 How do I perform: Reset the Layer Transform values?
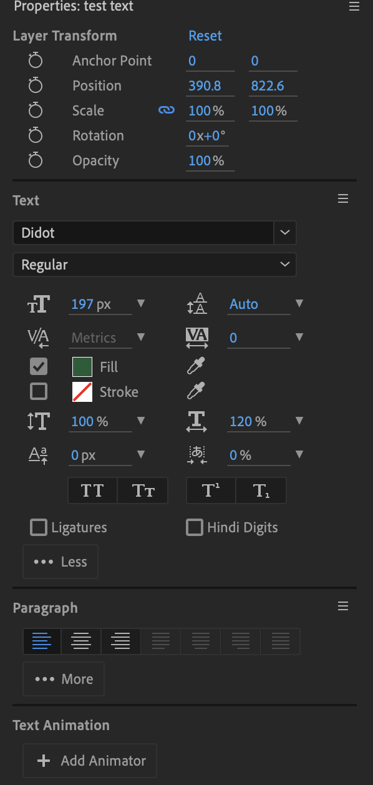205,36
